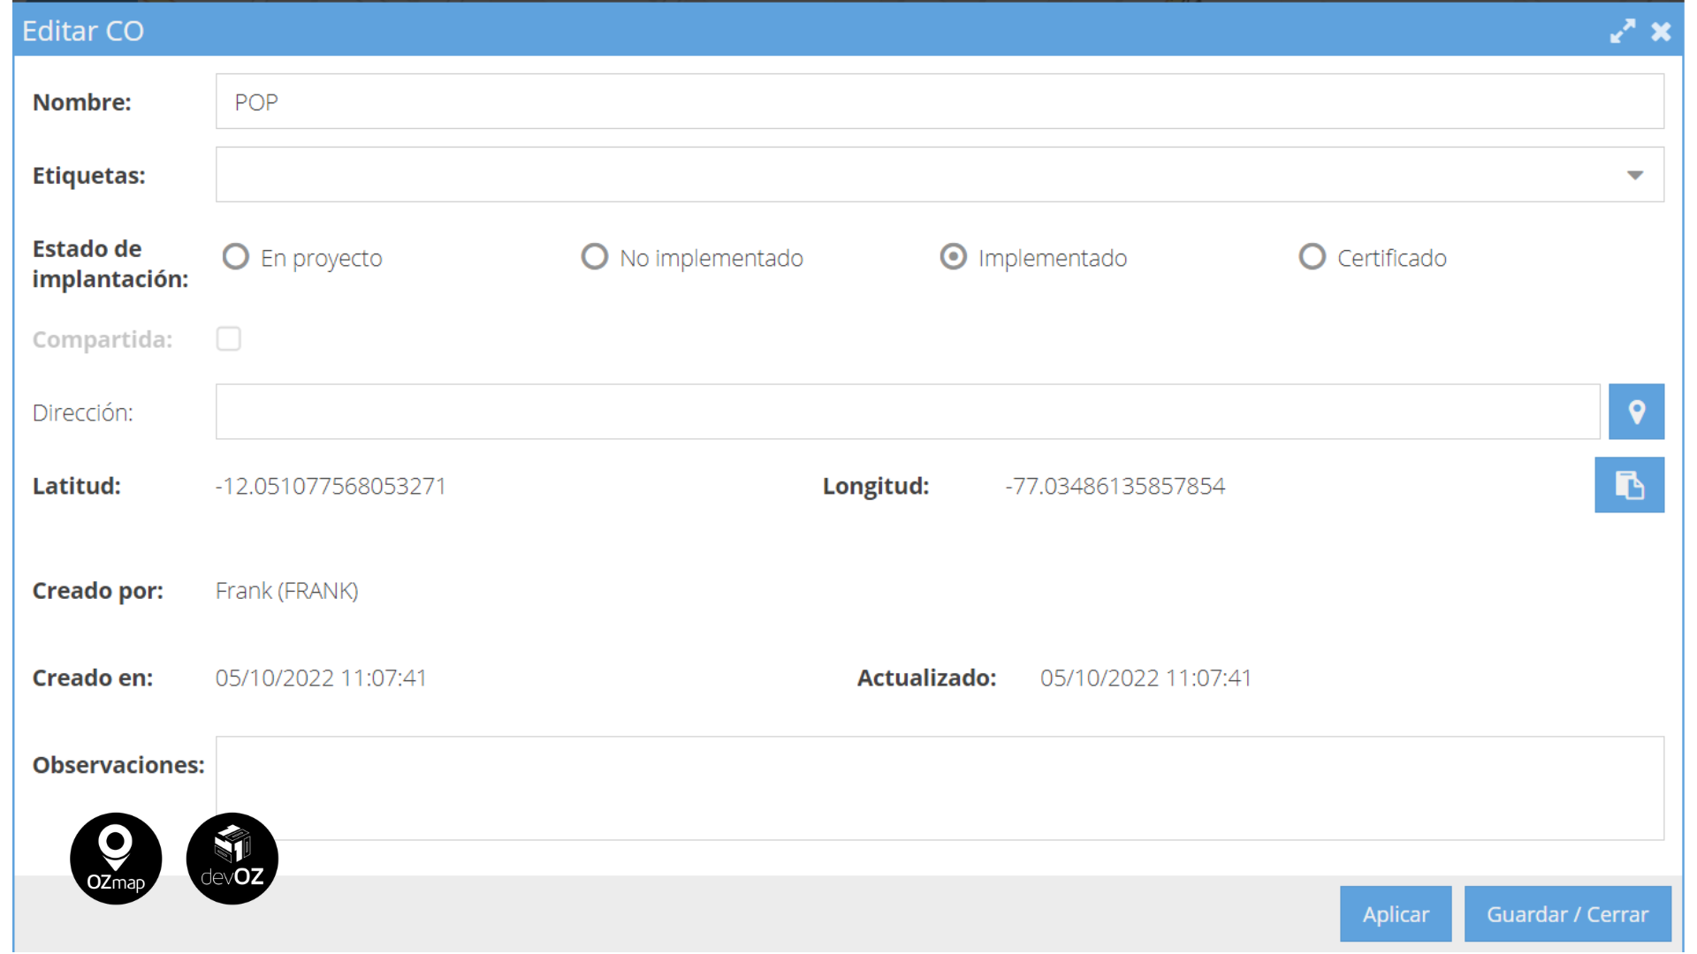The image size is (1697, 954).
Task: Expand the dialog with the fullscreen arrows icon
Action: (1622, 32)
